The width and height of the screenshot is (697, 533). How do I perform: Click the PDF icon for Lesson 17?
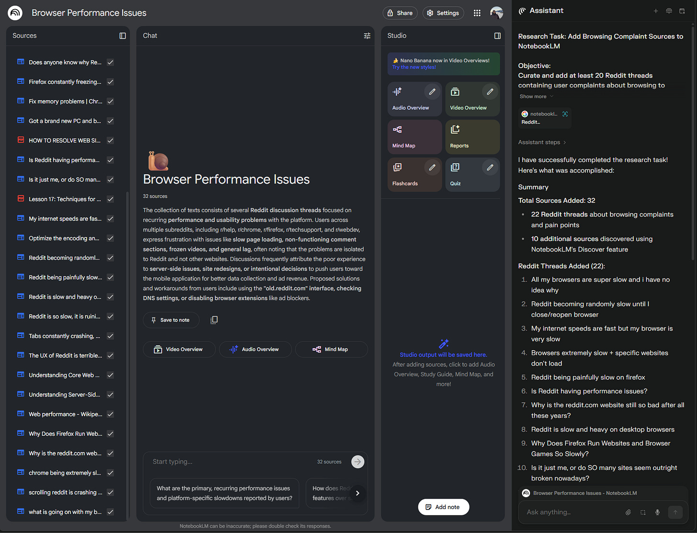[x=21, y=199]
